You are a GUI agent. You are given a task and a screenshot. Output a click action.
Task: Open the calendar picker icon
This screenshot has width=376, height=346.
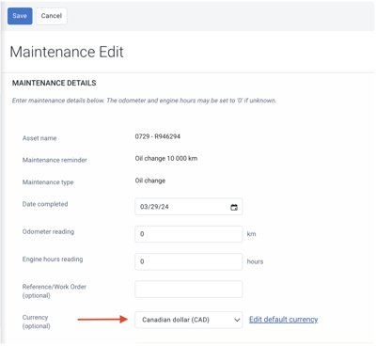pyautogui.click(x=234, y=207)
